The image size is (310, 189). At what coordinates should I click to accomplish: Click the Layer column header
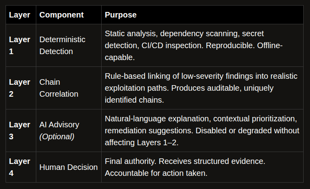[x=20, y=15]
